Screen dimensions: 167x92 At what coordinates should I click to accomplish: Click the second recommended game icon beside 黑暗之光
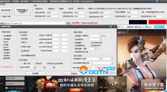pyautogui.click(x=146, y=27)
